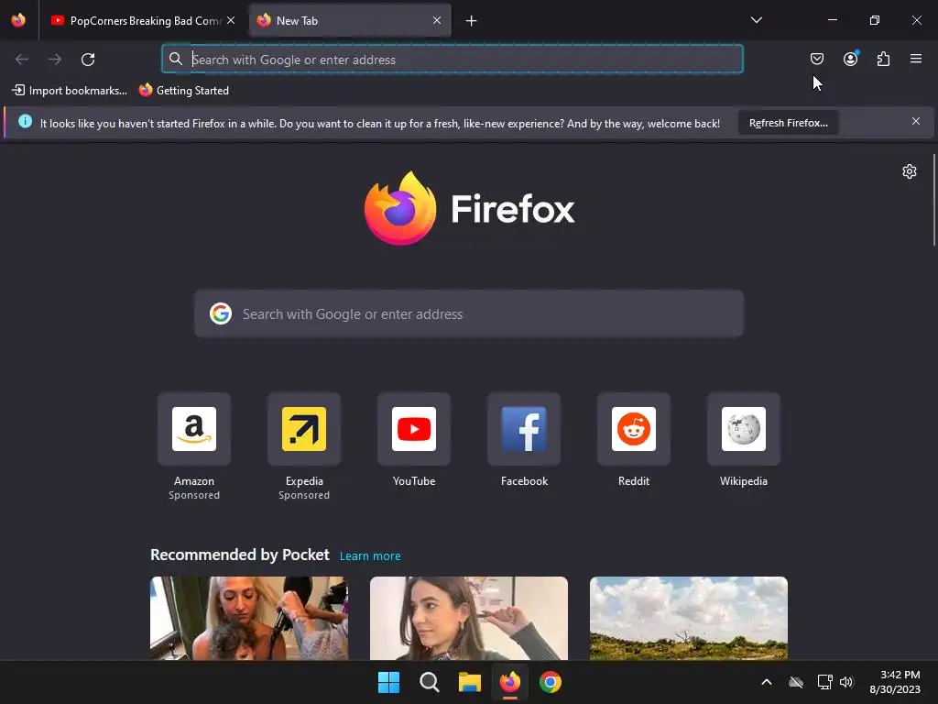Show hidden system tray icons
The width and height of the screenshot is (938, 704).
click(767, 682)
